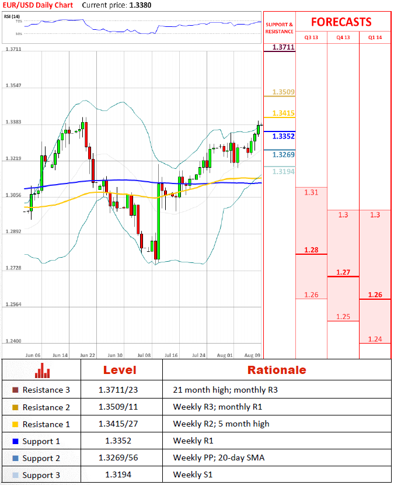Click the 1.2400 price axis label

tap(13, 341)
